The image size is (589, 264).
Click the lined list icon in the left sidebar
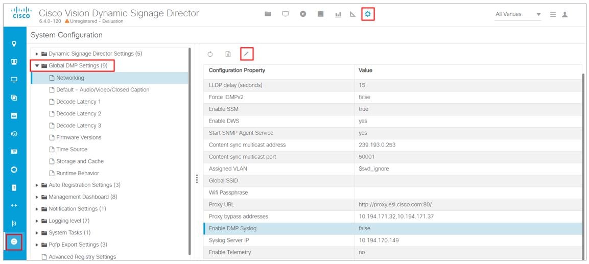point(14,152)
